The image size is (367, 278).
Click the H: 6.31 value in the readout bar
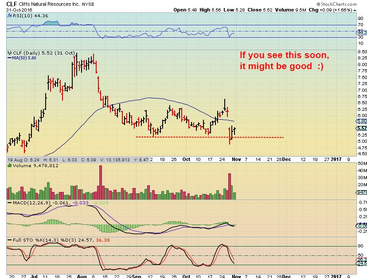pos(51,160)
